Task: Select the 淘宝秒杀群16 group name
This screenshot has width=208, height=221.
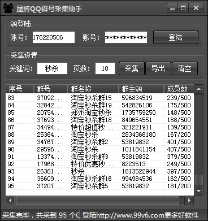Action: coord(92,179)
